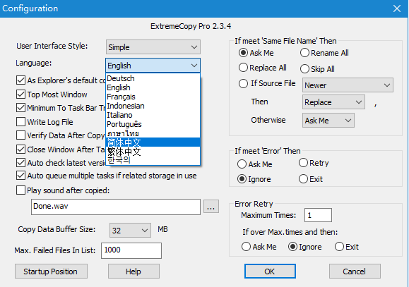Screen dimensions: 409x287
Task: Open the User Interface Style dropdown
Action: click(x=153, y=47)
